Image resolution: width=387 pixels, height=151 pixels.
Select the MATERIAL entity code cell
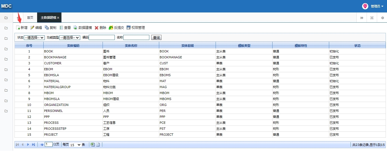[73, 81]
